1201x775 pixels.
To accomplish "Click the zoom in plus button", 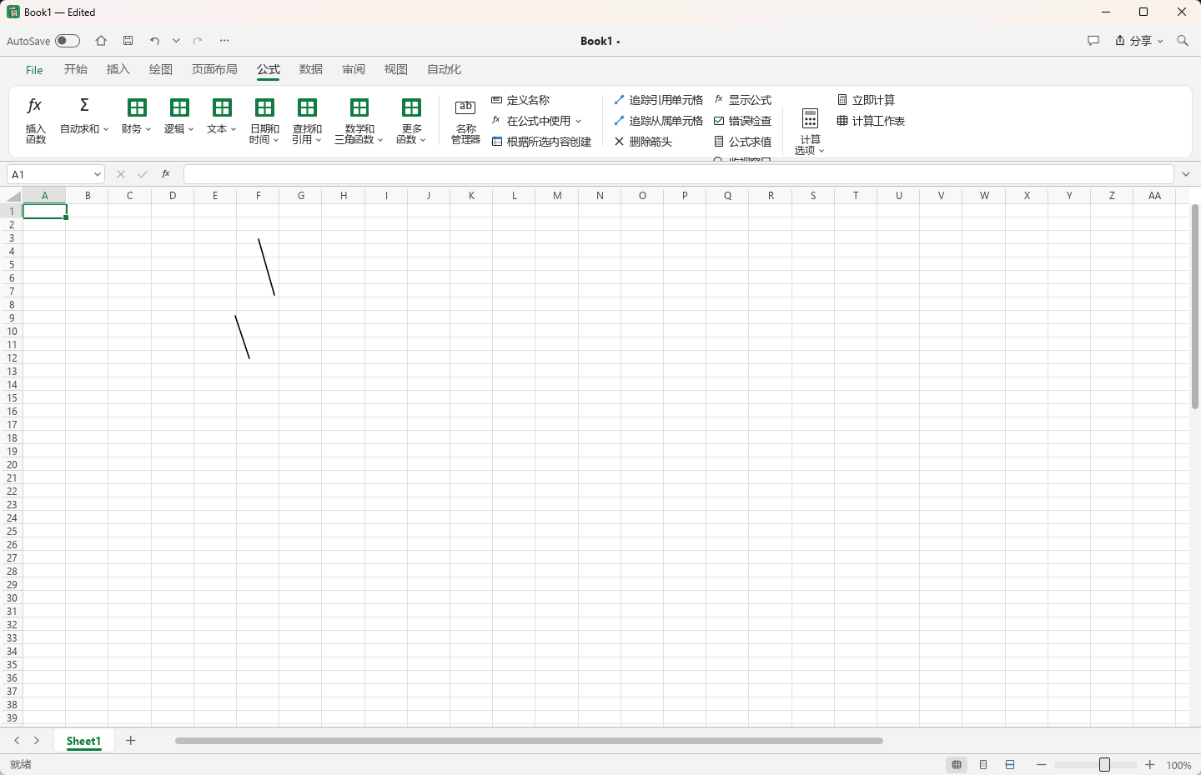I will [1150, 765].
